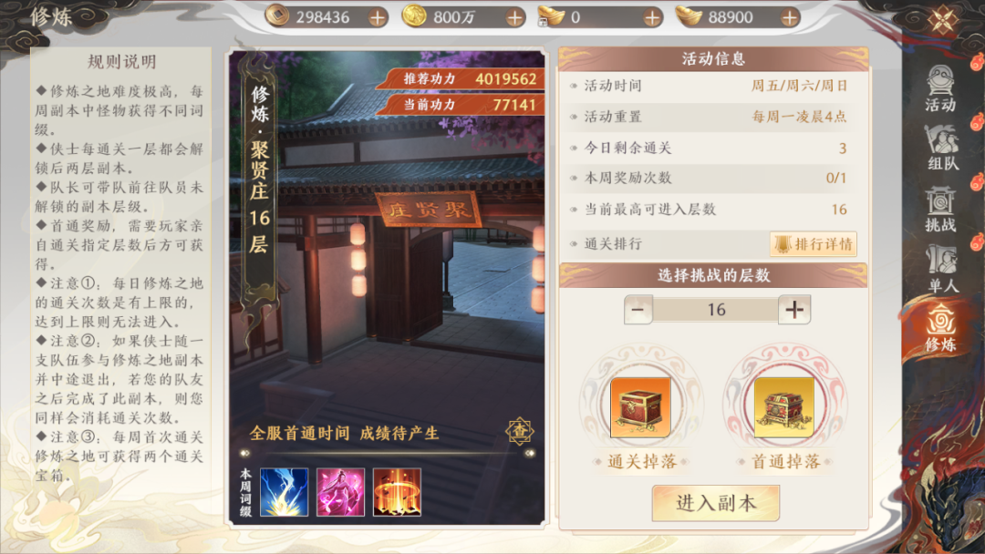Select the fire ring weekly affix icon
The height and width of the screenshot is (554, 985).
[x=397, y=493]
